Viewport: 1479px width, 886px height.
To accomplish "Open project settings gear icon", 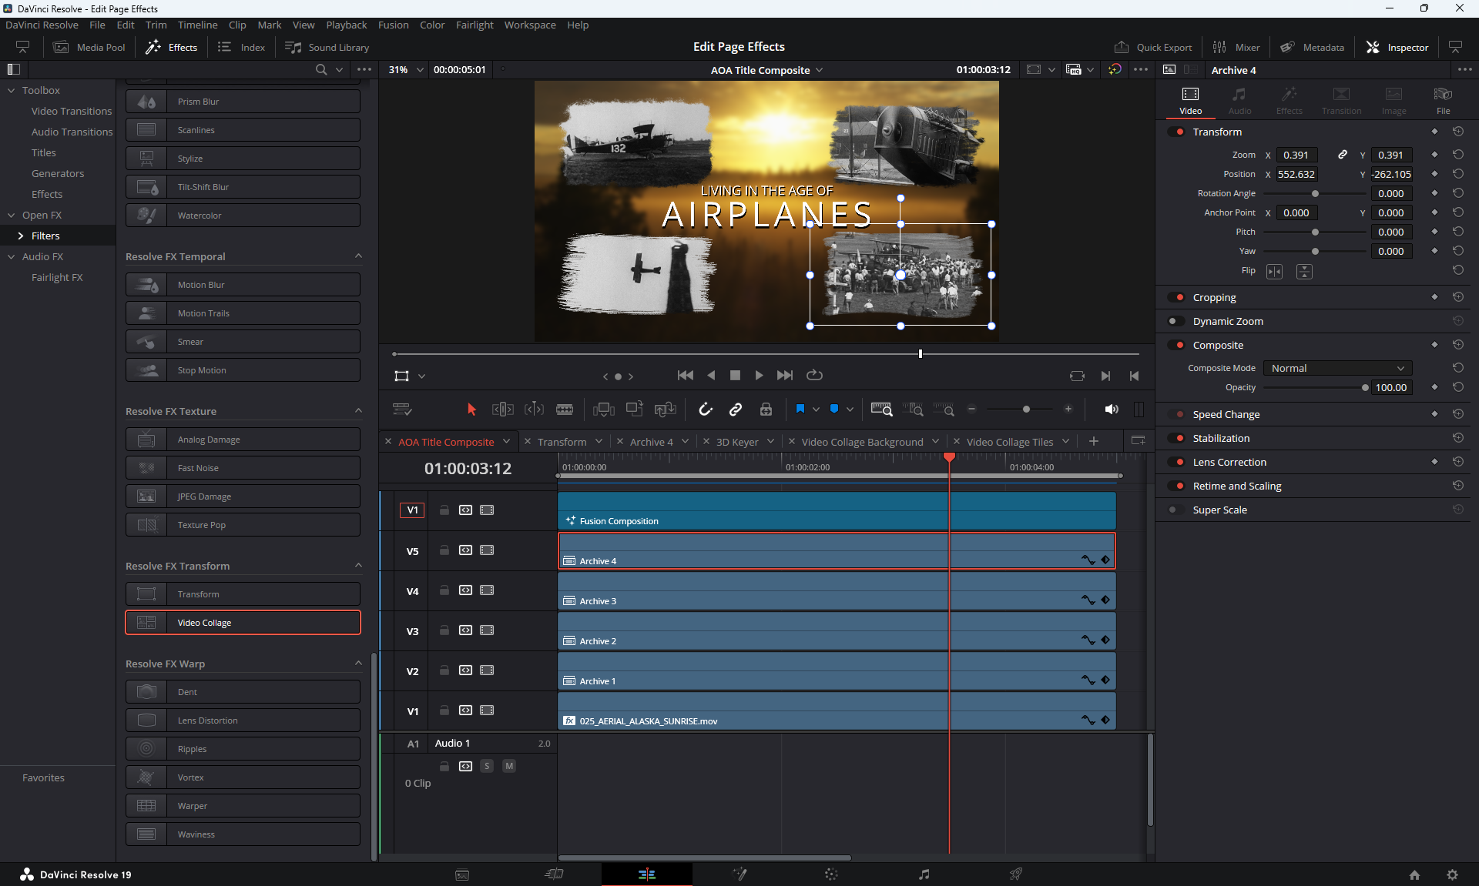I will [x=1452, y=874].
